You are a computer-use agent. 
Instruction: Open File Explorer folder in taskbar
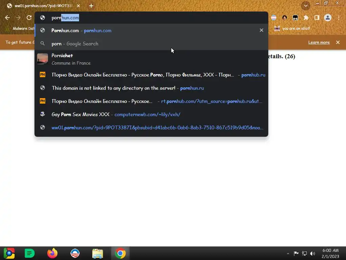click(98, 254)
